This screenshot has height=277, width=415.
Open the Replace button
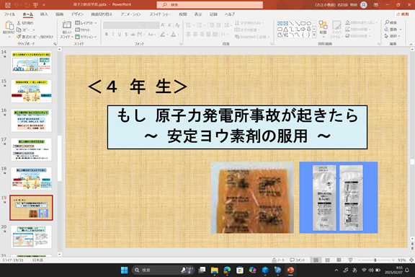coord(393,30)
